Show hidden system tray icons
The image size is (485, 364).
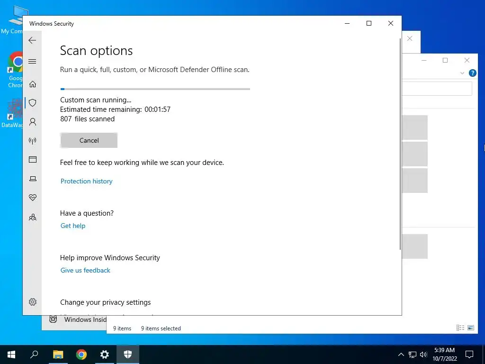pos(401,355)
